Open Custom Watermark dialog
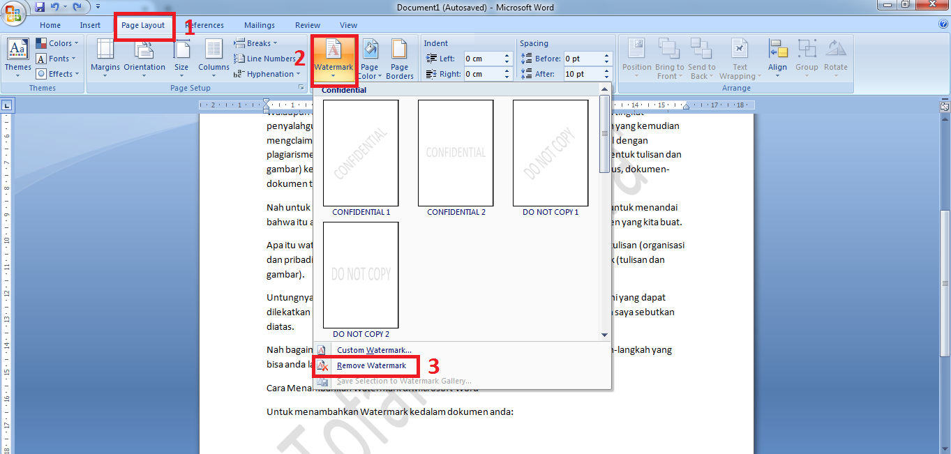This screenshot has width=951, height=454. [374, 350]
